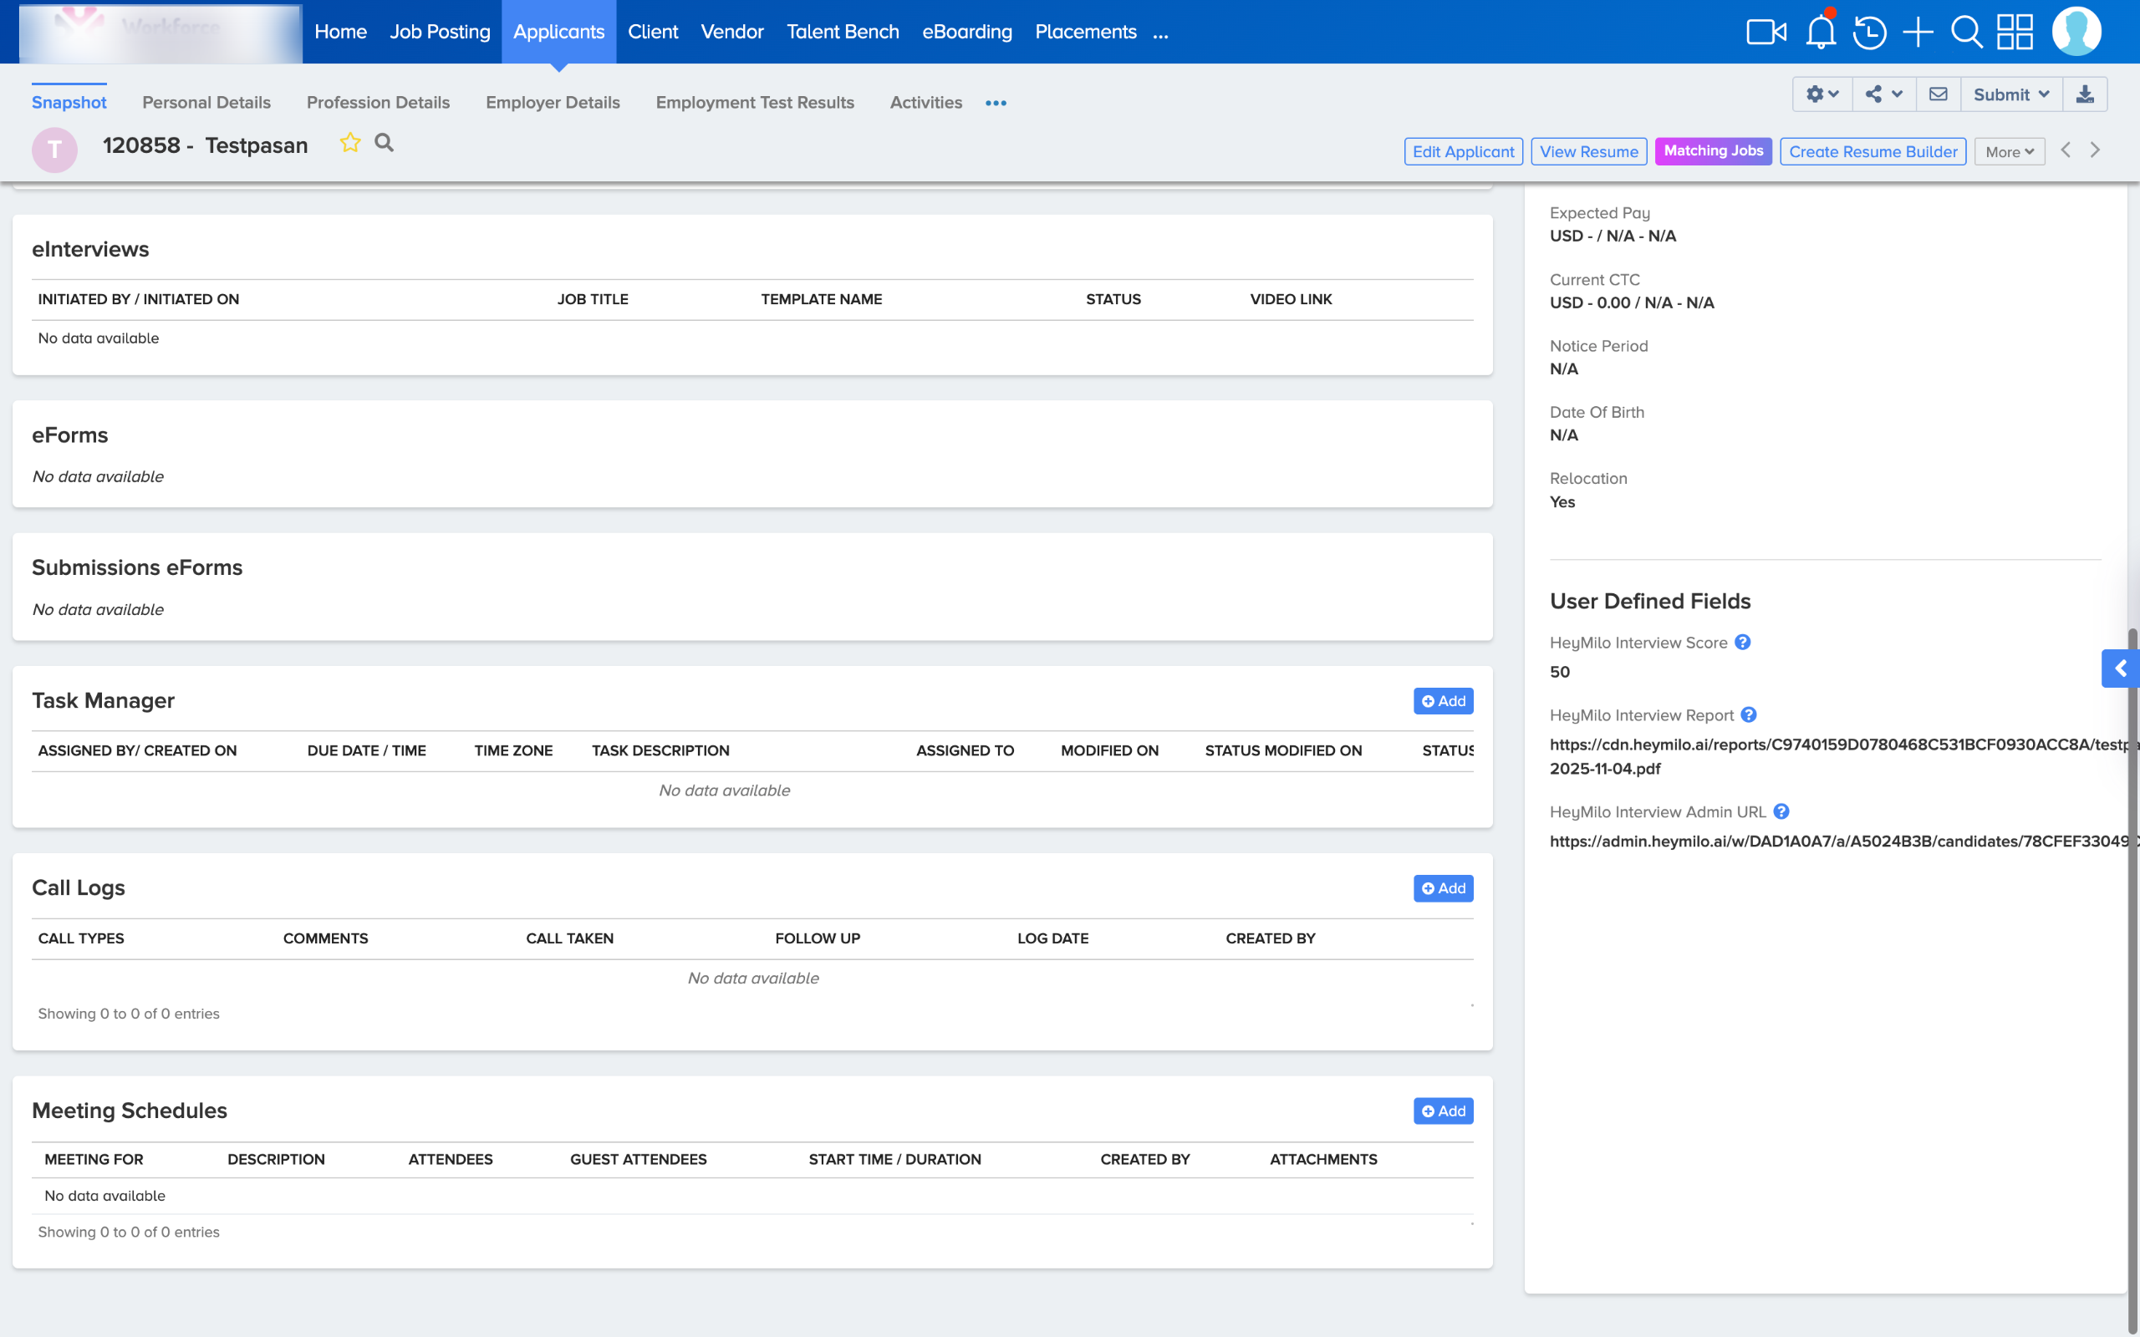The height and width of the screenshot is (1337, 2140).
Task: Open recent history clock icon
Action: pos(1869,33)
